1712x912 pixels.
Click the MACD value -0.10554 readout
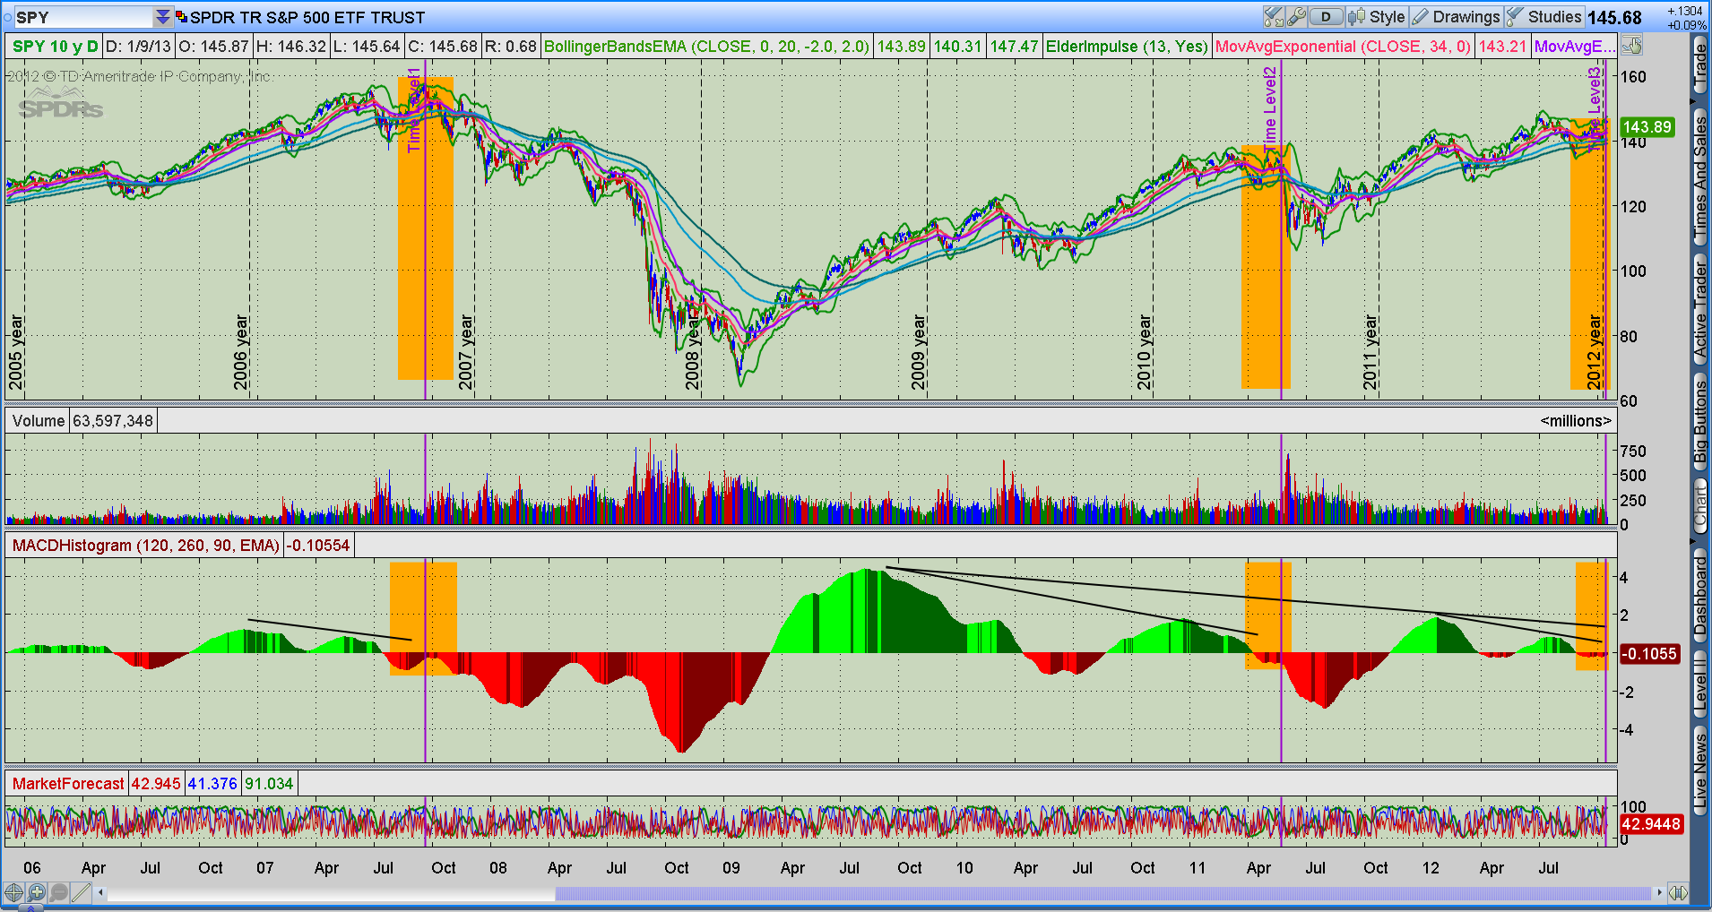tap(318, 546)
